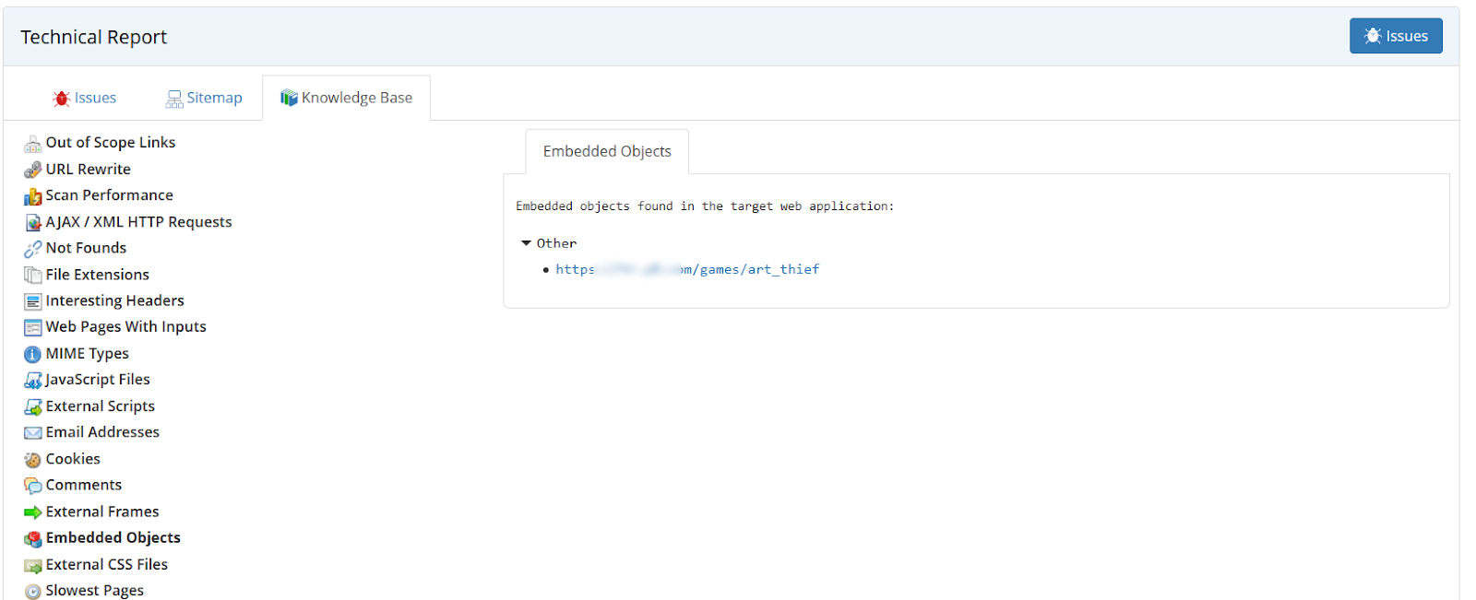Click the Cookies icon in sidebar
Image resolution: width=1476 pixels, height=600 pixels.
pyautogui.click(x=32, y=460)
